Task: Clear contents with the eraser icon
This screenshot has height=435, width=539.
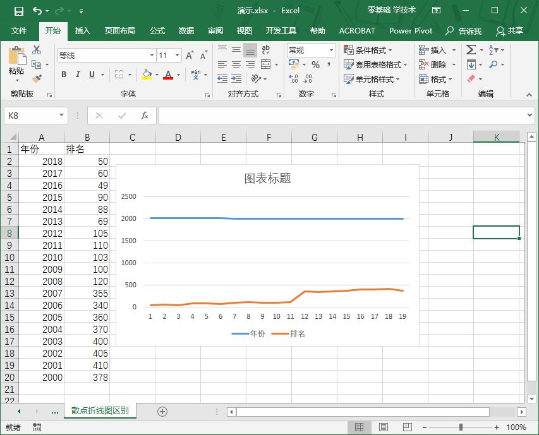Action: 471,79
